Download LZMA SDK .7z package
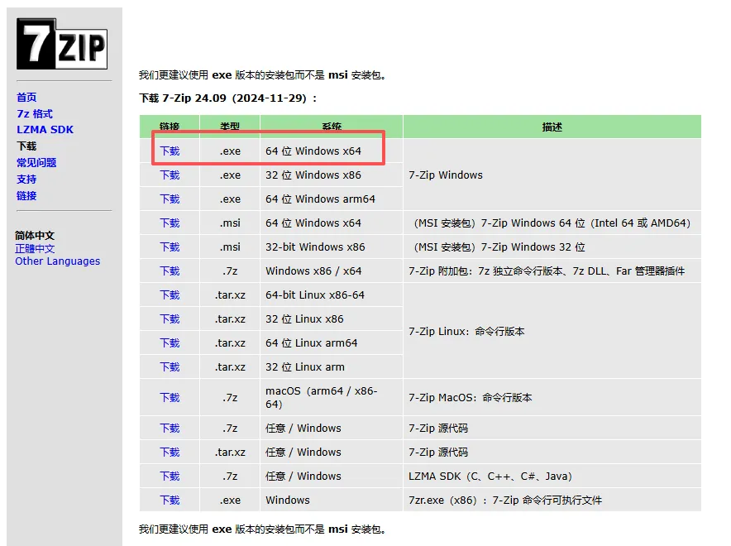The image size is (731, 546). click(170, 476)
